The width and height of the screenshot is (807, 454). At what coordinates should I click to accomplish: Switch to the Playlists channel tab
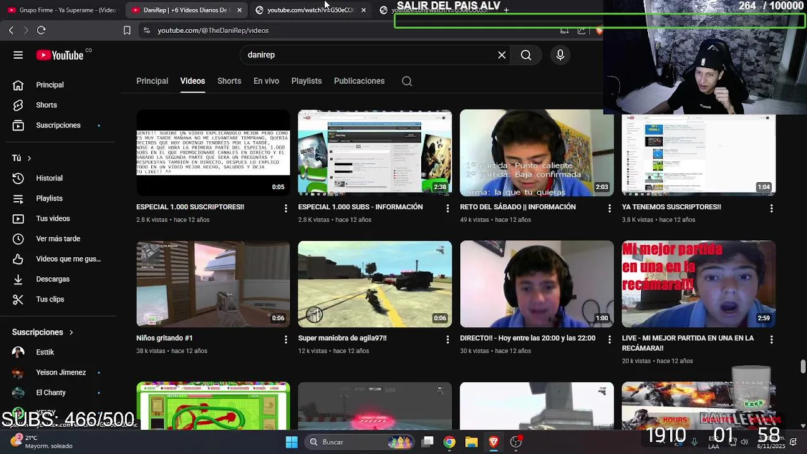(306, 81)
